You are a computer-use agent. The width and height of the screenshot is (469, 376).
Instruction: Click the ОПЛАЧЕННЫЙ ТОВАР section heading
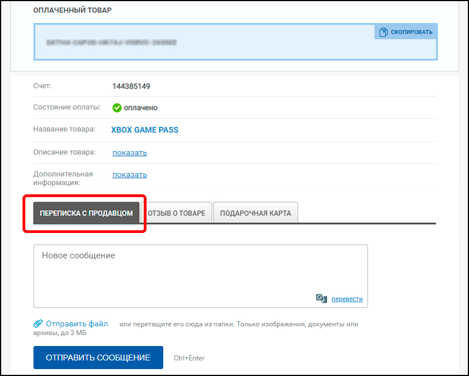[73, 10]
